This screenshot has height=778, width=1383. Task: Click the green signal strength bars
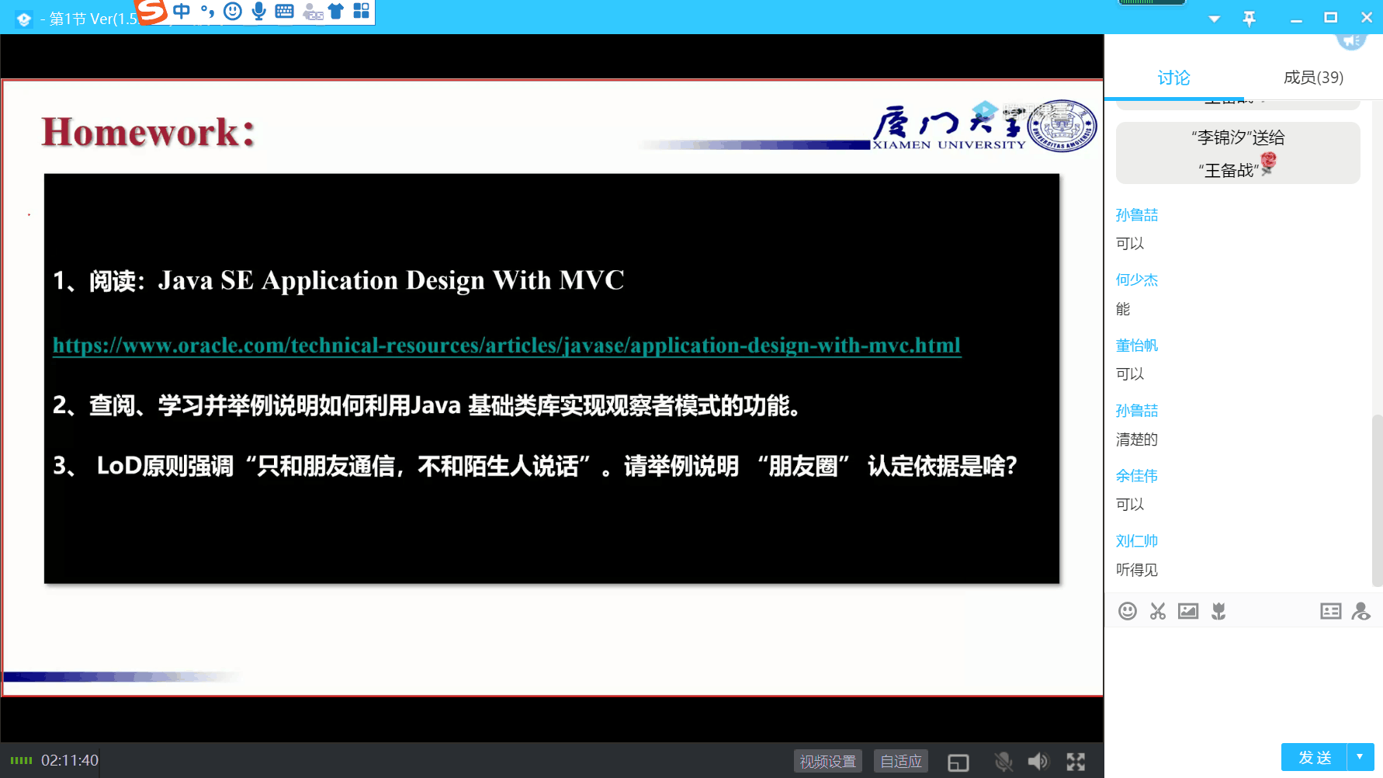tap(21, 760)
